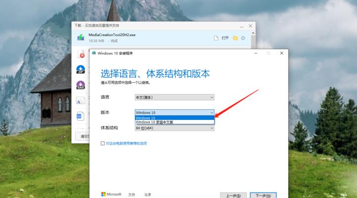Minimize the 下载 downloads window
Screen dimensions: 357x198
[242, 26]
